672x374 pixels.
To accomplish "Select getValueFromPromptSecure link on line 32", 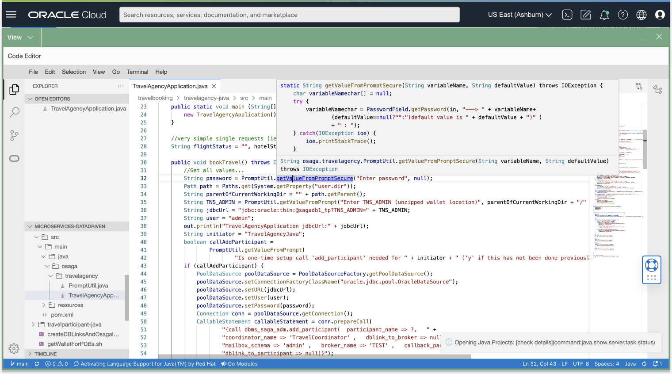I will click(315, 178).
